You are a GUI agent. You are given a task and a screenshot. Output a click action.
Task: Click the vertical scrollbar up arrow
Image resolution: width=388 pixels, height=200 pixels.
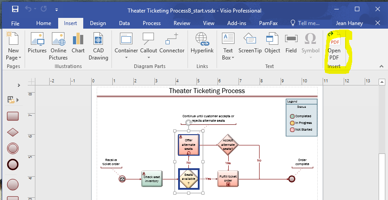(382, 82)
